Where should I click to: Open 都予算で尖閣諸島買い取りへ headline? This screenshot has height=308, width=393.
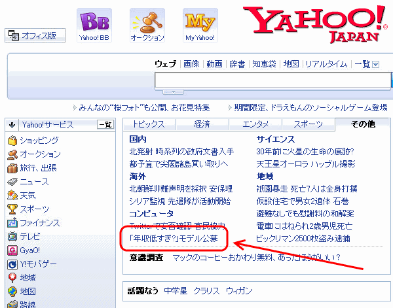179,164
